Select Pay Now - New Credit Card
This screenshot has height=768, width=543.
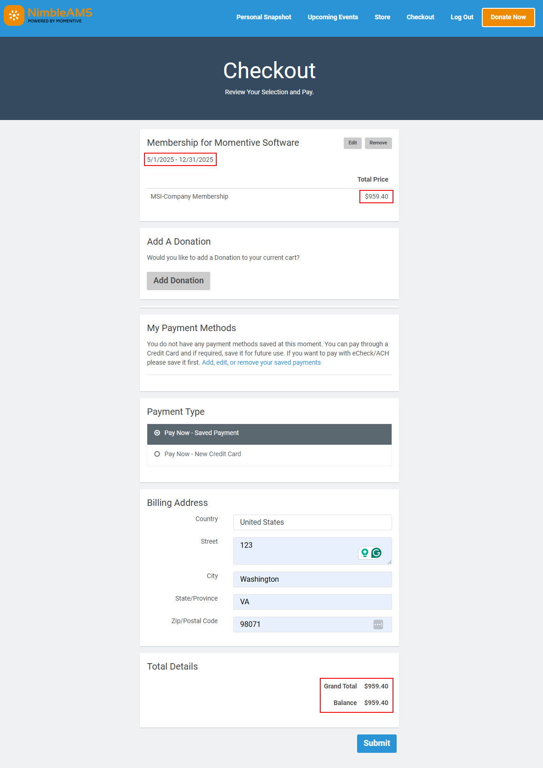tap(157, 454)
